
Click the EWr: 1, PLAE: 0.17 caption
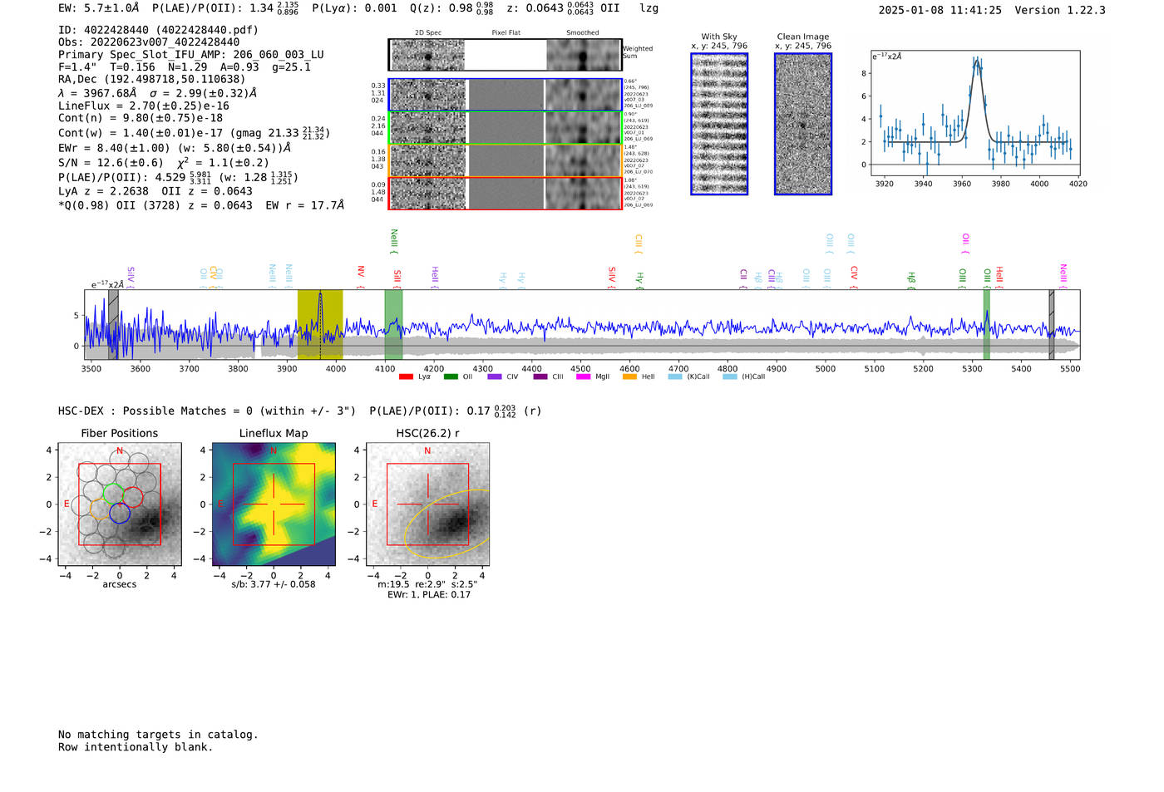tap(429, 595)
